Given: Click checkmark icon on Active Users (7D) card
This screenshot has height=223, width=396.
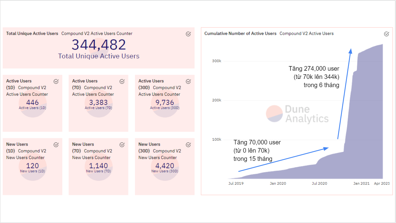Looking at the screenshot, I should 122,81.
